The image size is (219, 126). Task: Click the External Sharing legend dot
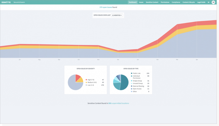coord(132,86)
